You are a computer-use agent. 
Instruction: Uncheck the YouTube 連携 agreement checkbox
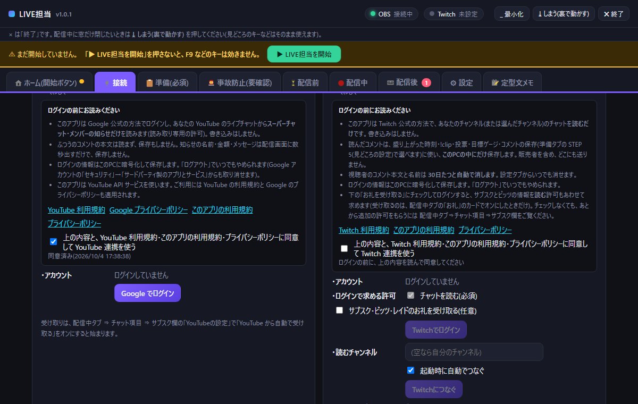click(x=53, y=241)
